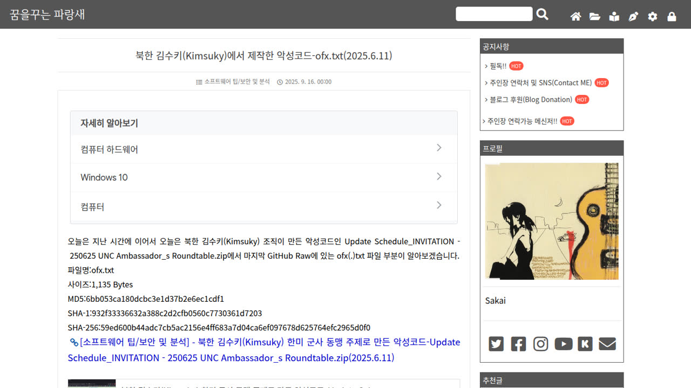Screen dimensions: 691x388
Task: Click the MD5 hash value line
Action: 146,299
